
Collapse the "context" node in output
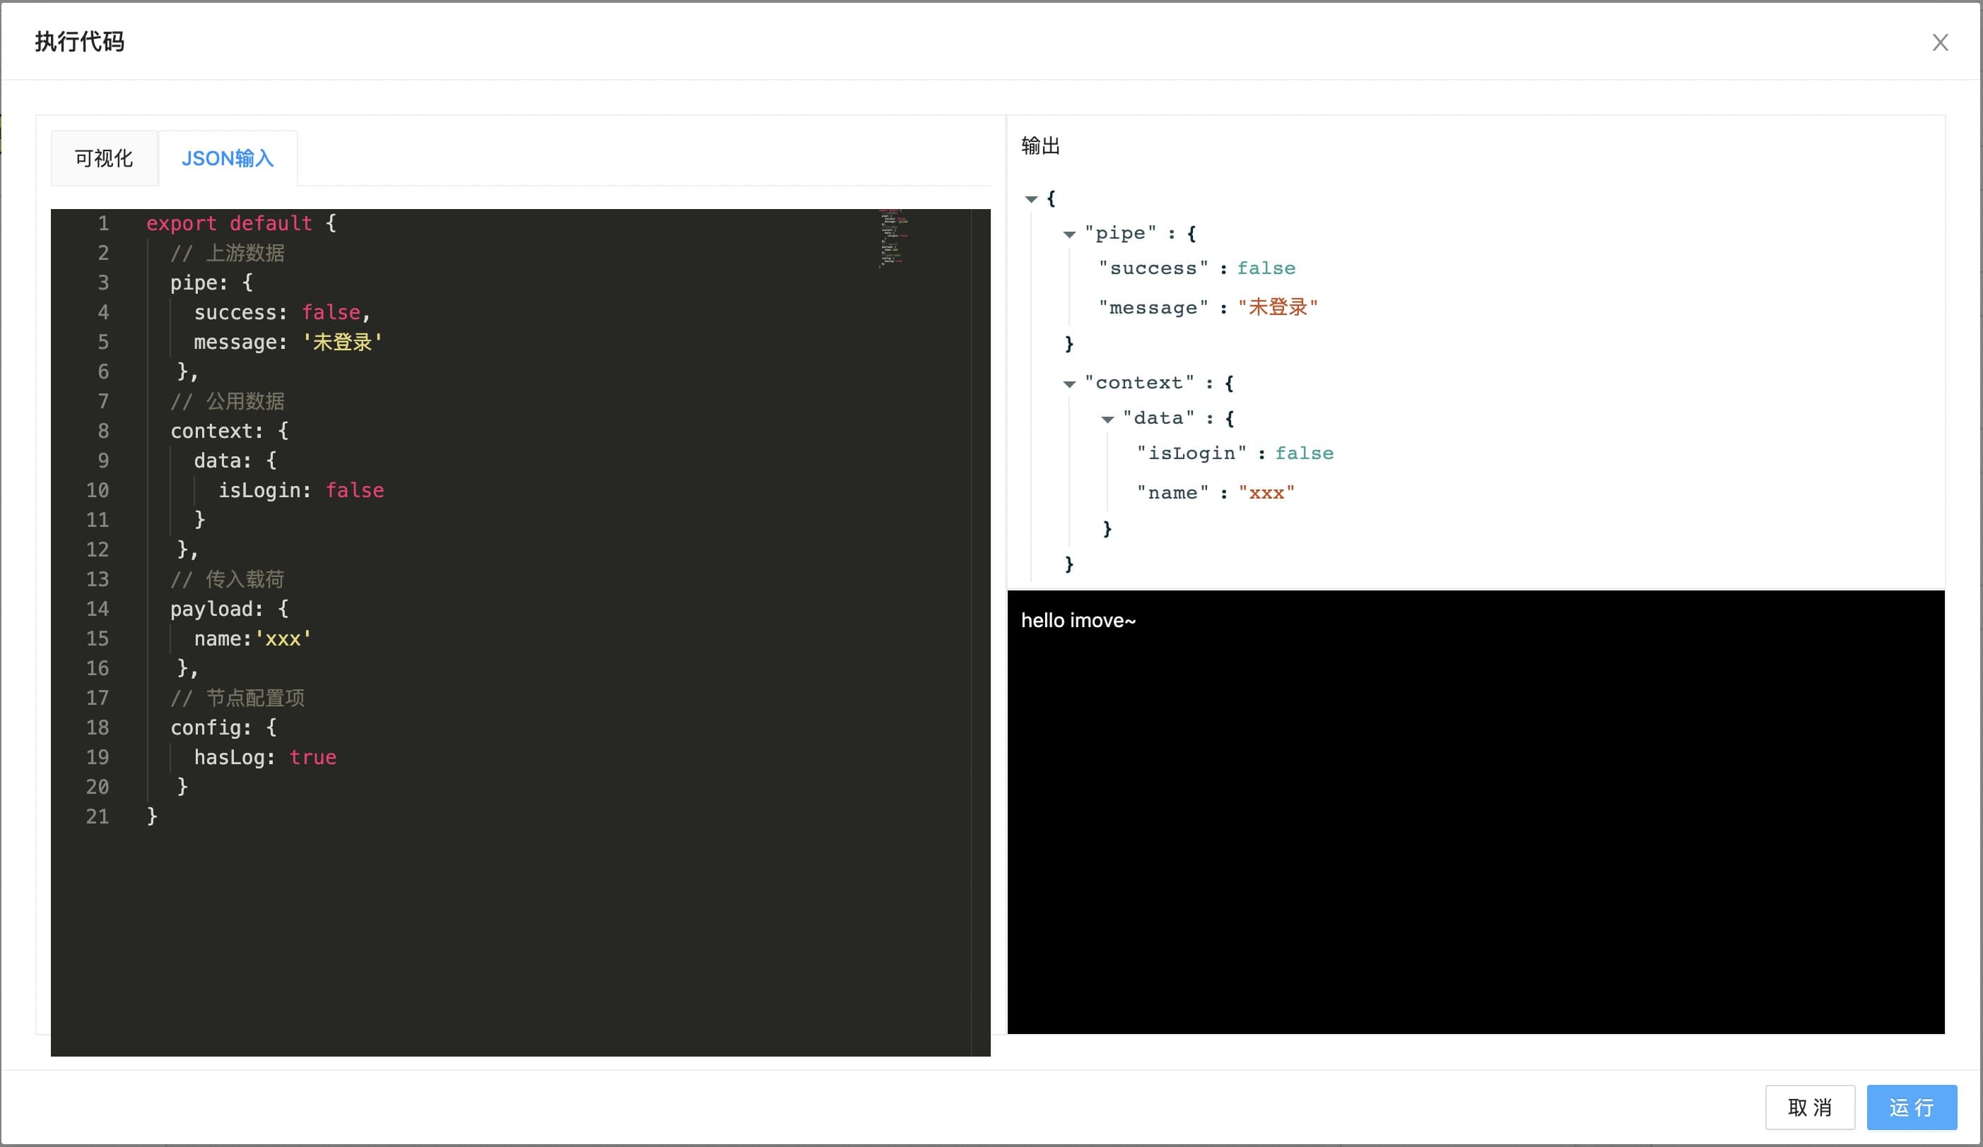click(1069, 384)
